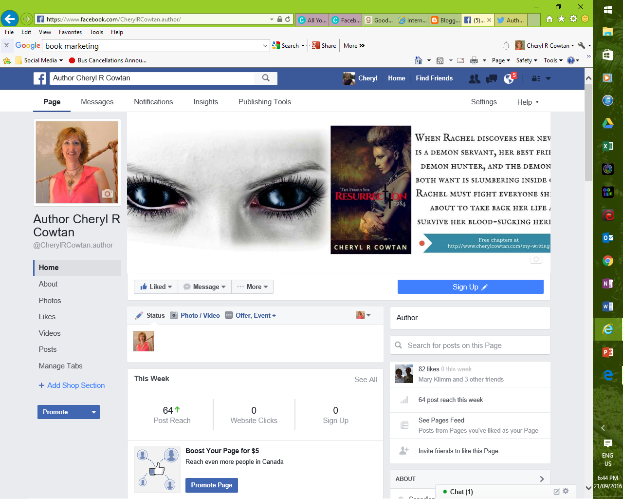The image size is (623, 499).
Task: Open Excel from the Windows taskbar
Action: (x=607, y=146)
